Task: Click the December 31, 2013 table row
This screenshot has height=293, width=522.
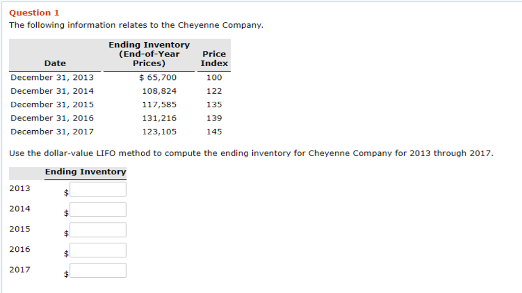Action: [x=53, y=77]
